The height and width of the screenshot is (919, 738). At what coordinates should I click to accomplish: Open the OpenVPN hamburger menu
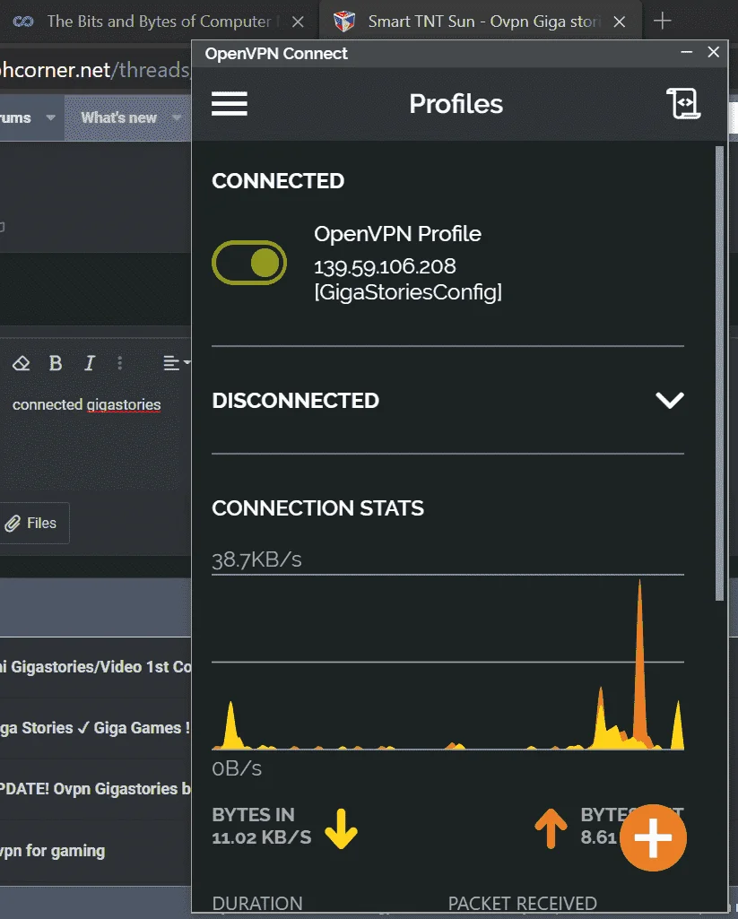coord(230,104)
